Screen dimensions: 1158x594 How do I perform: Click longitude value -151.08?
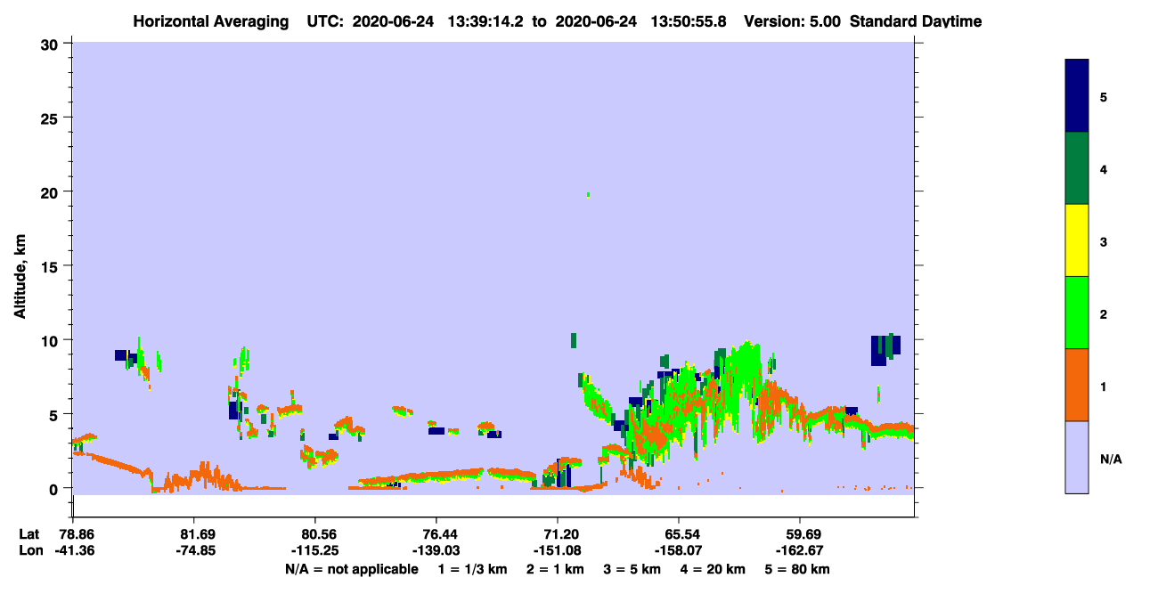(x=558, y=550)
